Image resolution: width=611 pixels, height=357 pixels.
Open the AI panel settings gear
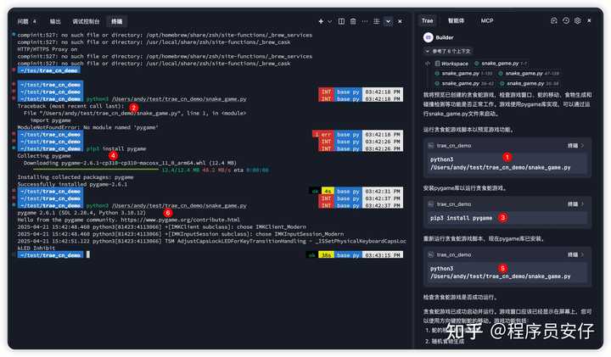click(x=578, y=20)
